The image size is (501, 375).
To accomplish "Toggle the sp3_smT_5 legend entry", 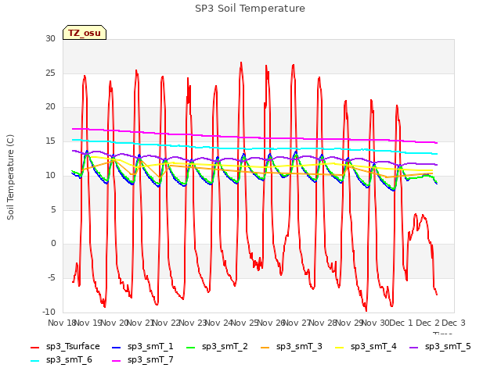I will [x=440, y=347].
